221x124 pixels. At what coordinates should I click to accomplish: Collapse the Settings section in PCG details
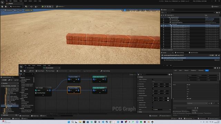pos(138,77)
